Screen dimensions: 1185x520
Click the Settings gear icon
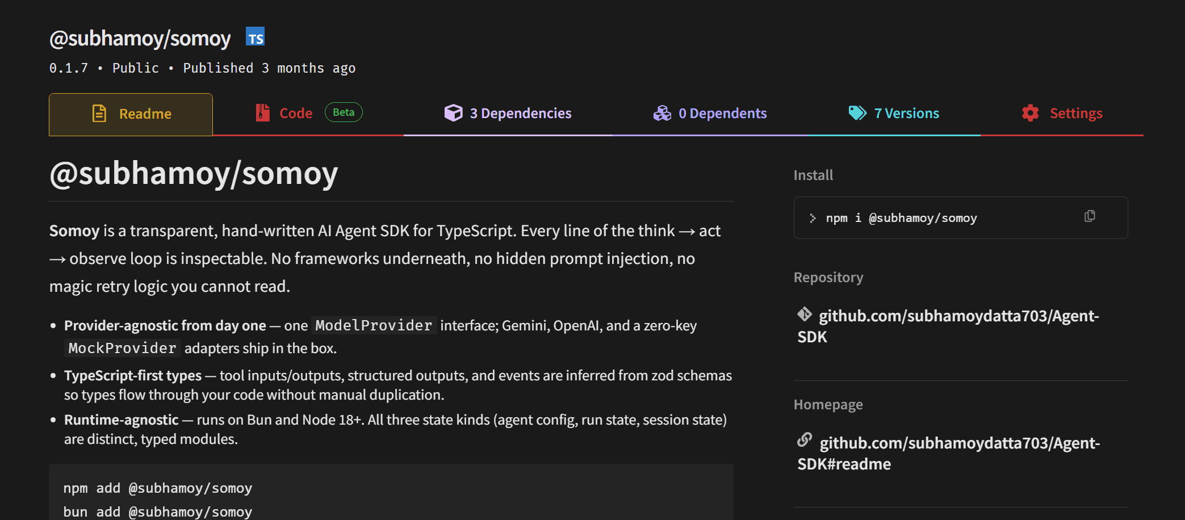1031,113
